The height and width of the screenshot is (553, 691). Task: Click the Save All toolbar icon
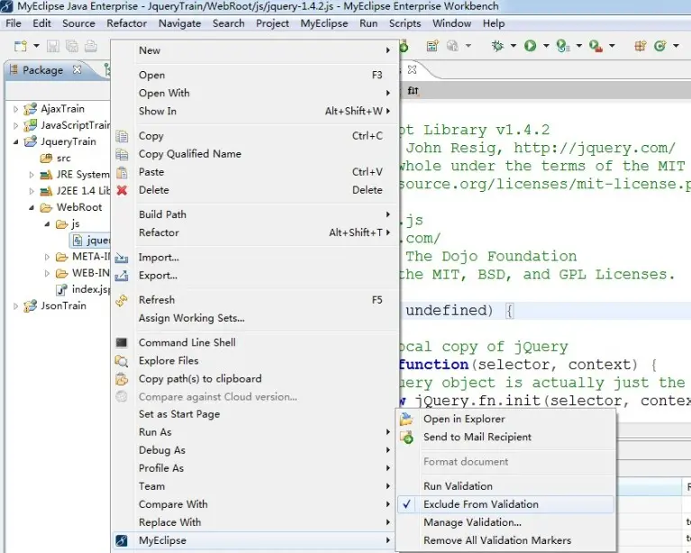point(72,46)
